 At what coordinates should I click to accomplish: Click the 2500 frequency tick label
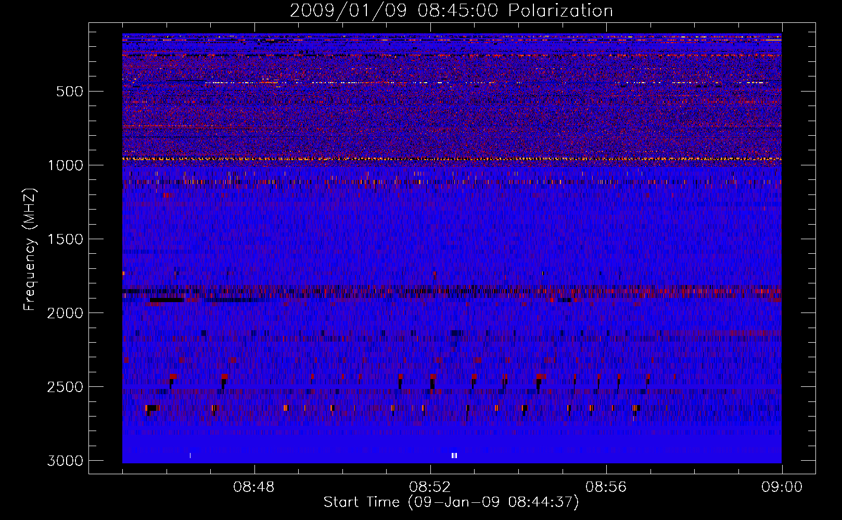coord(65,387)
